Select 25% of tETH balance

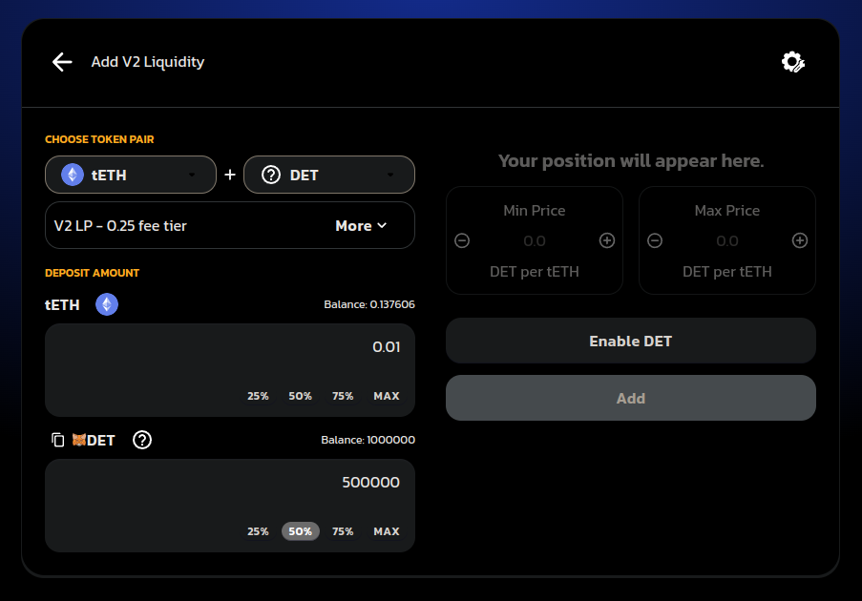coord(258,396)
